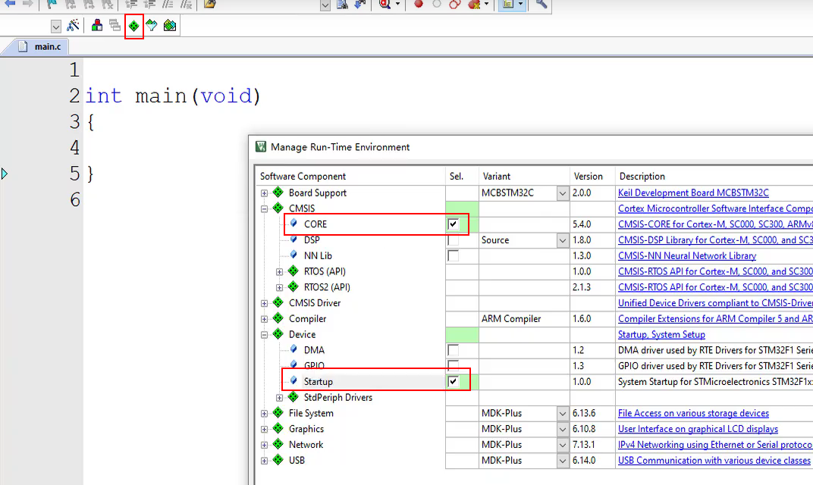Screen dimensions: 813x485
Task: Tick the DMA driver checkbox
Action: 454,350
